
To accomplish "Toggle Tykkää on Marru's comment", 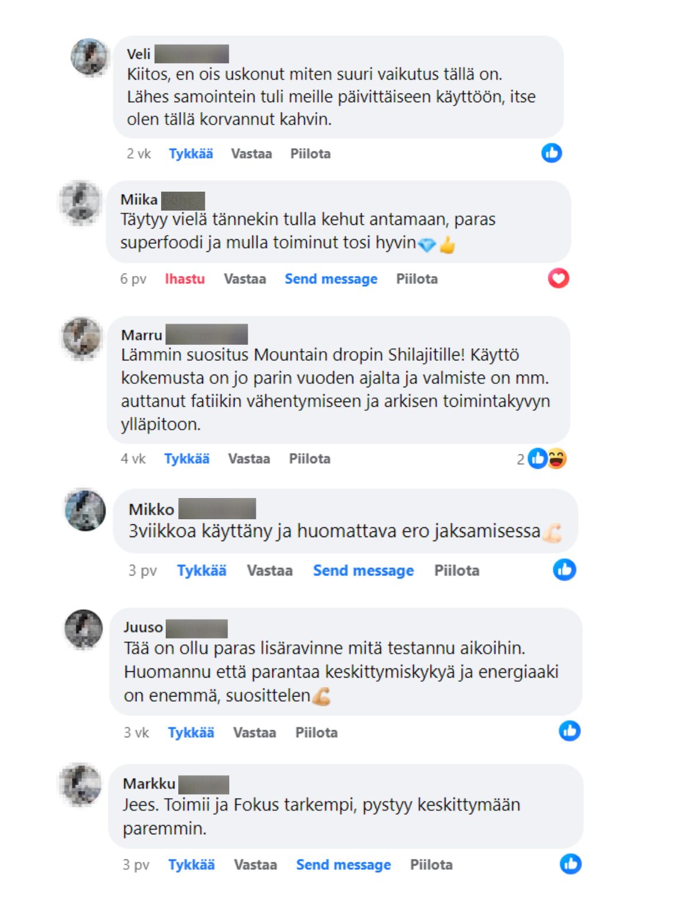I will point(186,459).
